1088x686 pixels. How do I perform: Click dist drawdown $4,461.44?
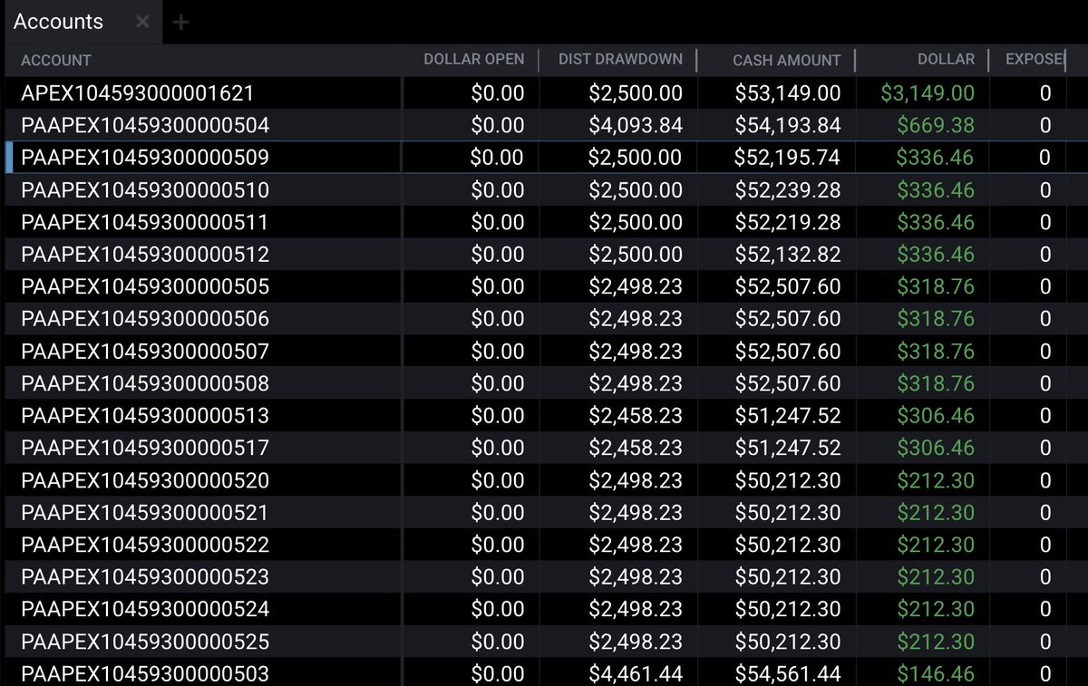coord(636,674)
